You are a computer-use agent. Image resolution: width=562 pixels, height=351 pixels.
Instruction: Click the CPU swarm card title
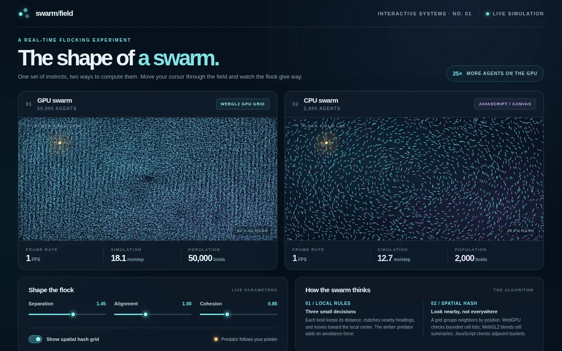[x=321, y=100]
